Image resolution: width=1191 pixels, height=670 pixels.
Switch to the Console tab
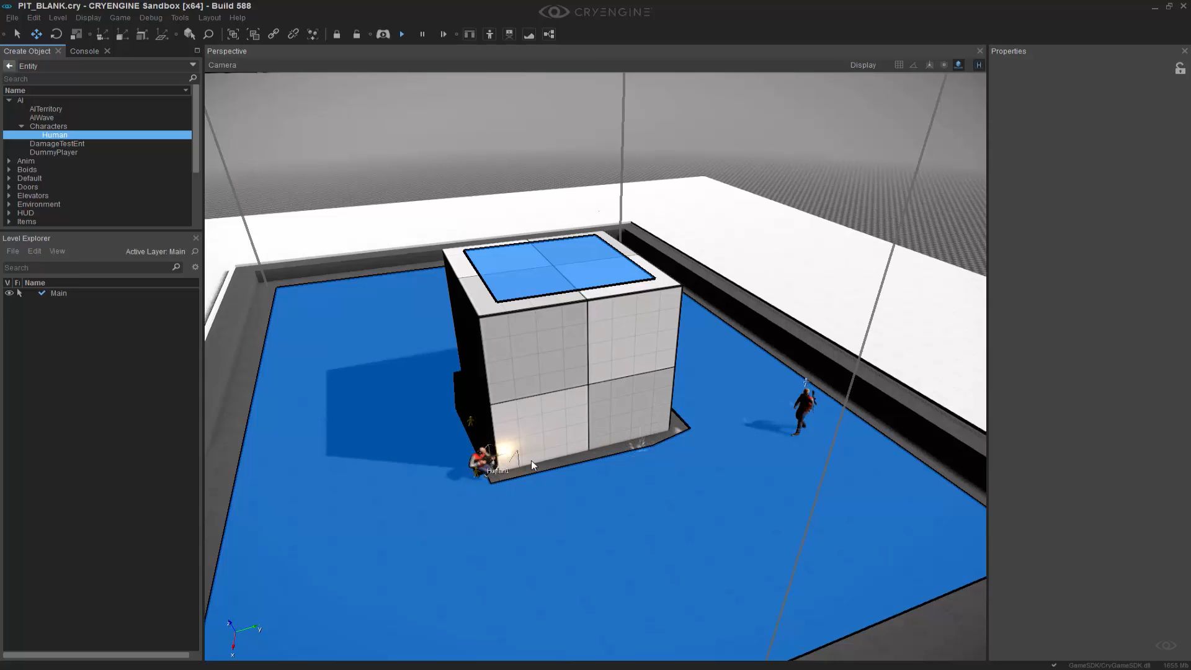(84, 51)
